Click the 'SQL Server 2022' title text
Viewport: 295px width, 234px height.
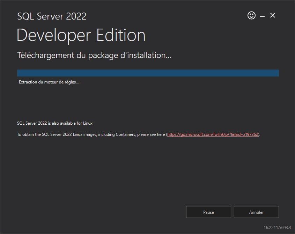[52, 16]
